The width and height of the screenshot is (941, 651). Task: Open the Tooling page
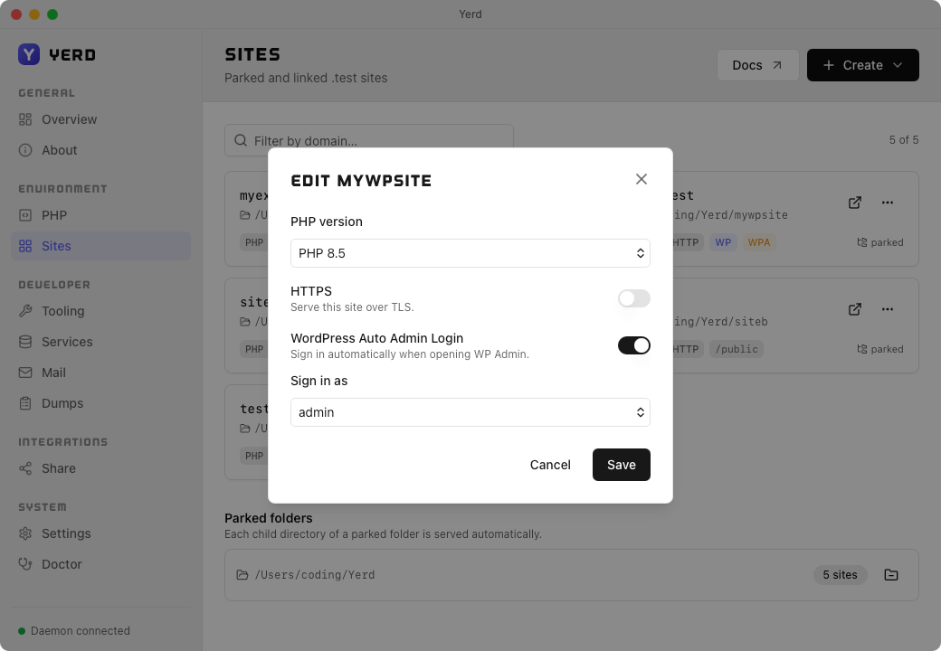[100, 311]
